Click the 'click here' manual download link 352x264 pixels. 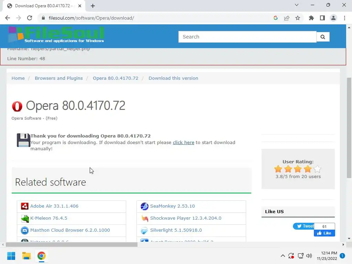(x=184, y=143)
